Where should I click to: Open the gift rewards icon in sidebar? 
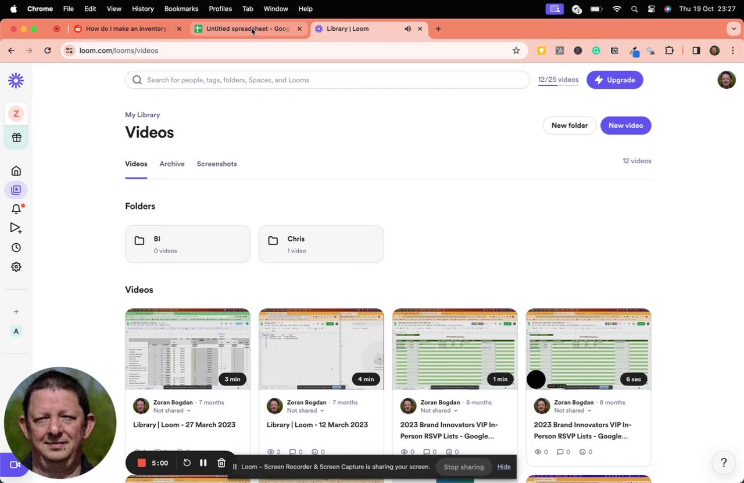pyautogui.click(x=16, y=138)
